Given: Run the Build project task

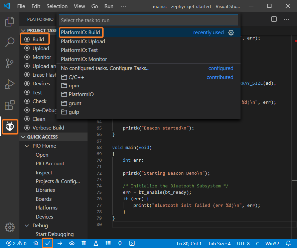Looking at the screenshot, I should coord(38,39).
